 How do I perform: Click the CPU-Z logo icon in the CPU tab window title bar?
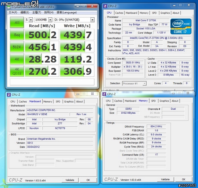point(105,6)
